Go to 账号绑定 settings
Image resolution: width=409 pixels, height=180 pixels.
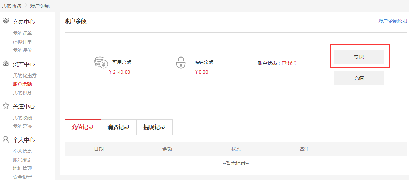[22, 160]
